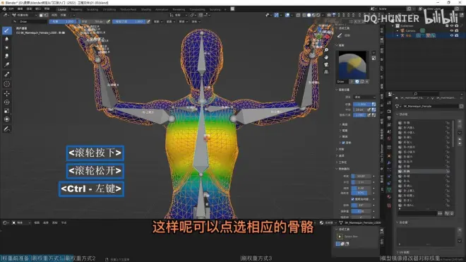466x262 pixels.
Task: Select the Blur brush tool
Action: (6, 39)
